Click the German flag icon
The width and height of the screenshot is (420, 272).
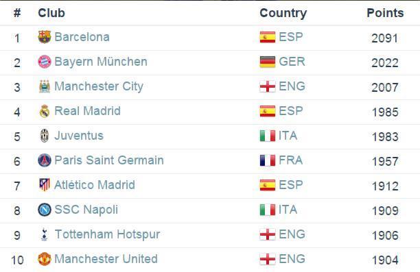click(x=268, y=62)
